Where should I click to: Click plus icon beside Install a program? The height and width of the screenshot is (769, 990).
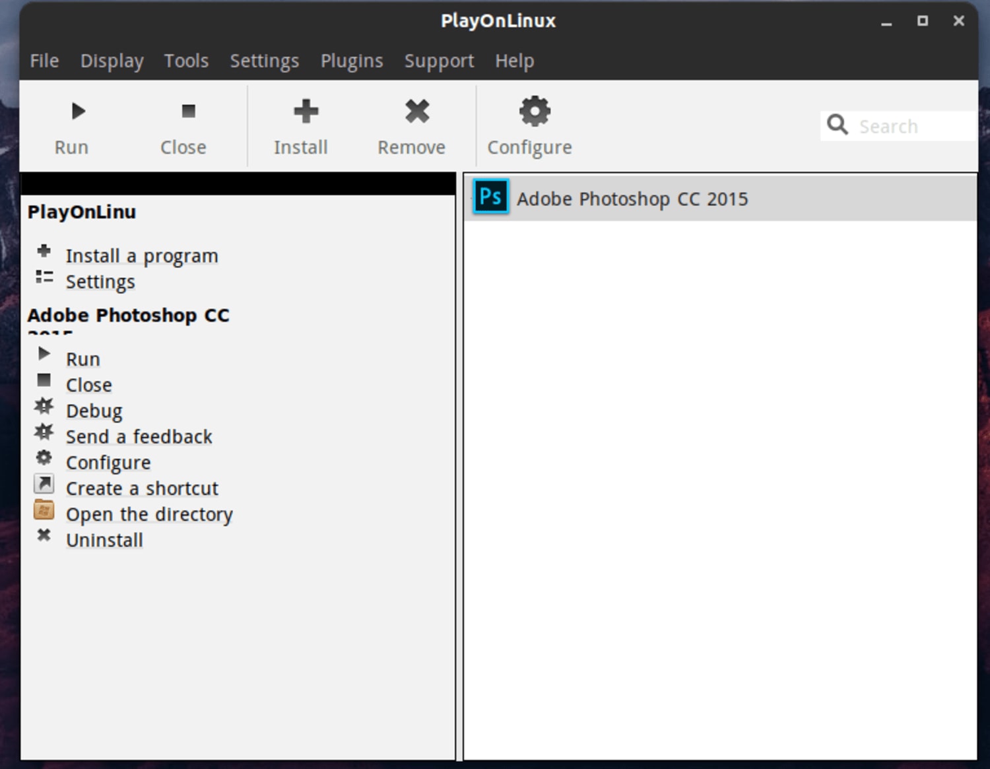(x=44, y=251)
